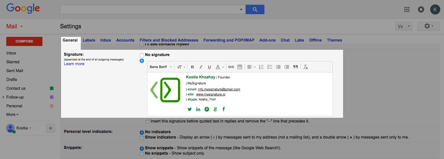444x159 pixels.
Task: Select the custom signature radio button
Action: pos(142,61)
